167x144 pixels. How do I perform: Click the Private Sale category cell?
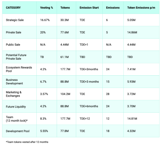[13, 32]
